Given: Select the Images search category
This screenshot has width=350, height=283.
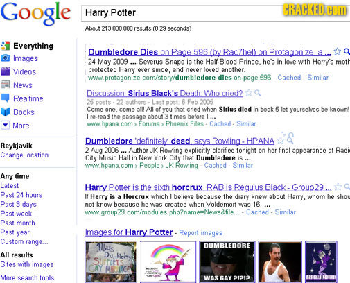Looking at the screenshot, I should coord(26,58).
